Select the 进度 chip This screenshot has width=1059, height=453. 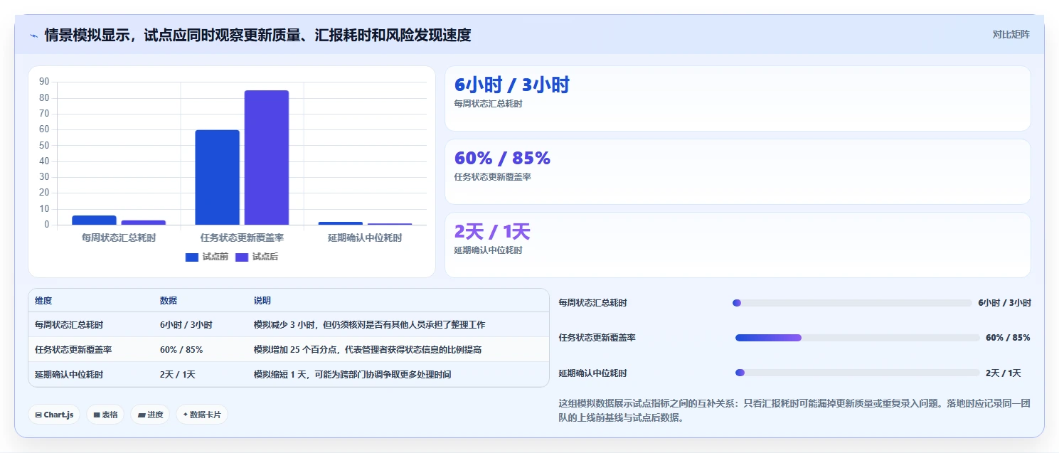(150, 415)
